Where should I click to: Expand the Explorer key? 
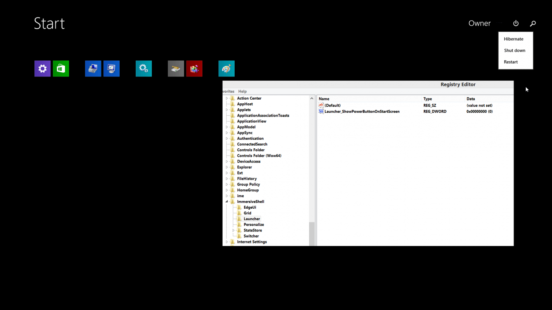227,167
